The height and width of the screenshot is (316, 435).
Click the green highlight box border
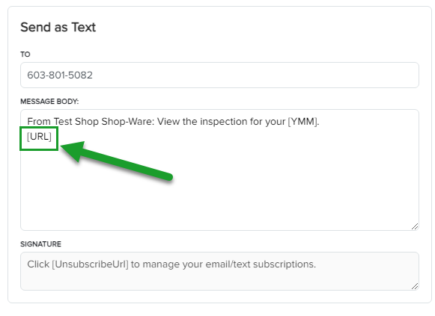[39, 128]
